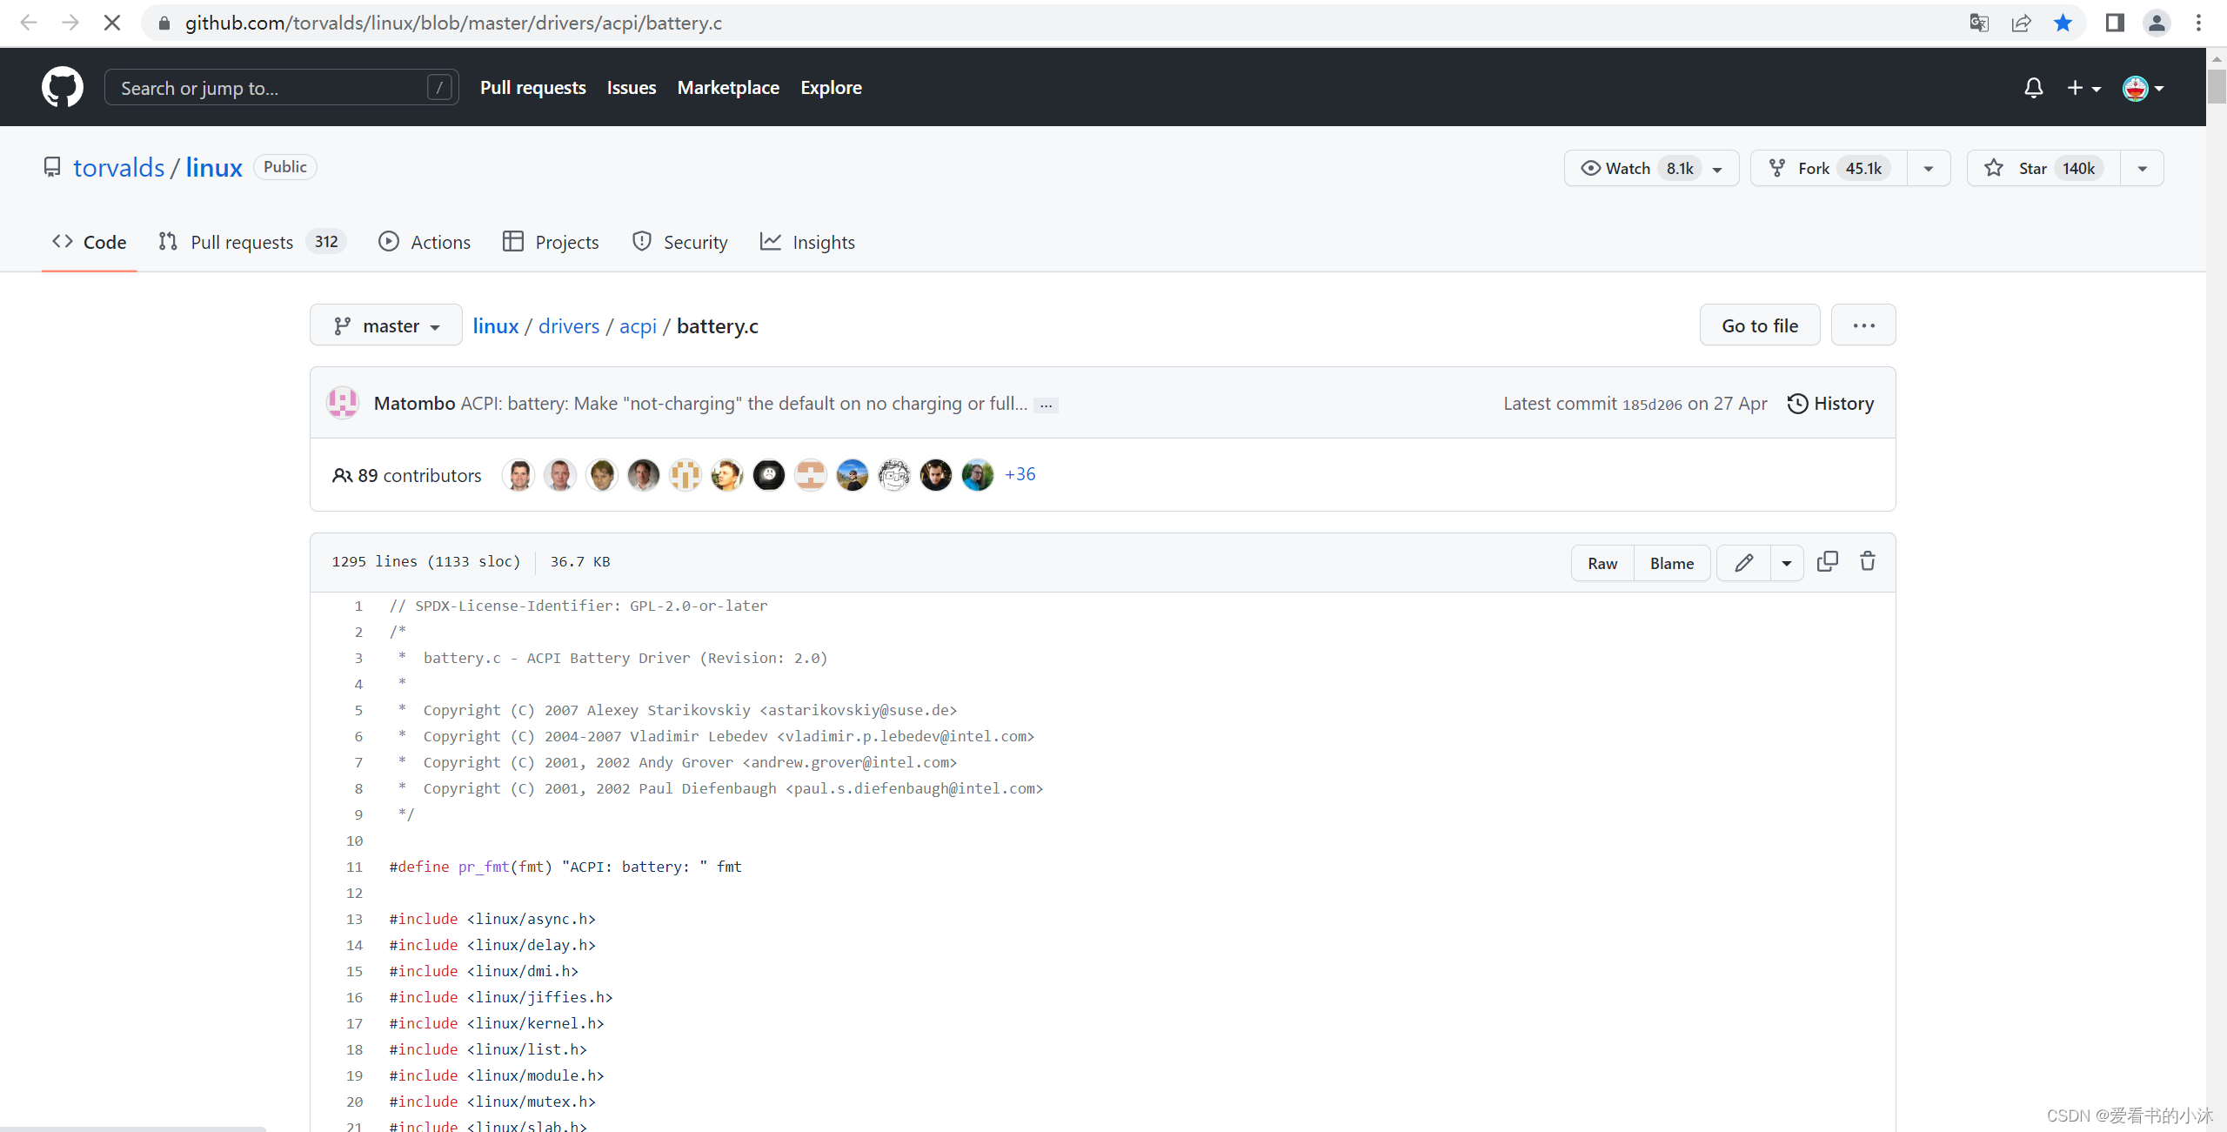Copy raw contents icon
This screenshot has width=2227, height=1132.
[x=1828, y=562]
